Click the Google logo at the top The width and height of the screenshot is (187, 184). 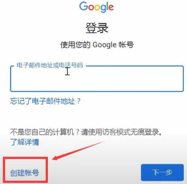pos(96,7)
